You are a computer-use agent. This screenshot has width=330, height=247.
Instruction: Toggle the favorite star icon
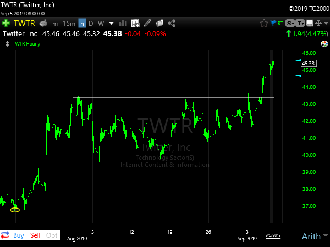tap(263, 23)
